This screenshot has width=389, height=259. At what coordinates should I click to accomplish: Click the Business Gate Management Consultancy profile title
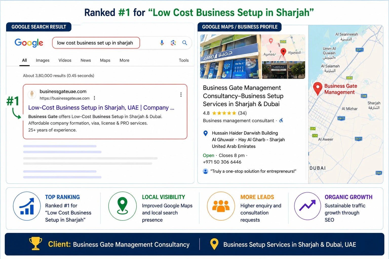click(x=243, y=96)
